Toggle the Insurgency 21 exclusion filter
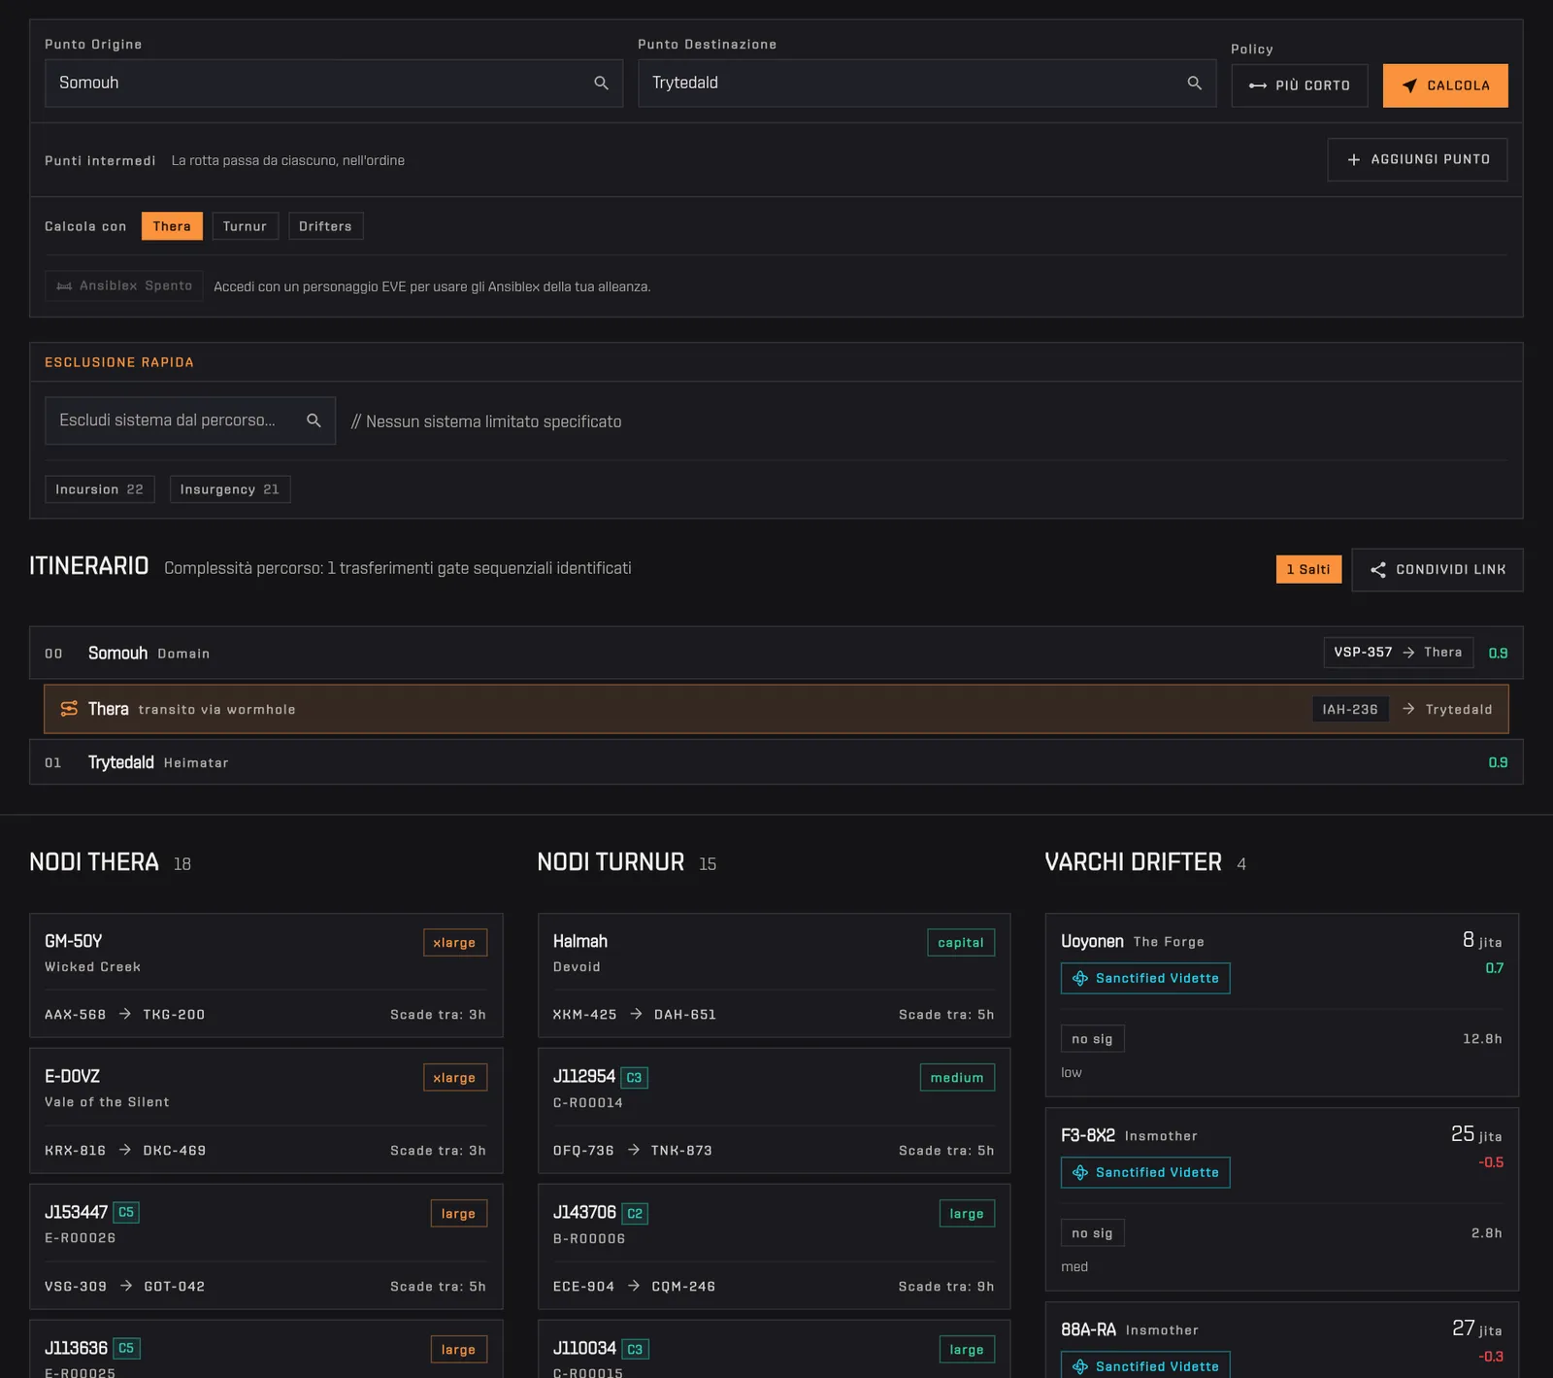The image size is (1553, 1378). pyautogui.click(x=230, y=489)
